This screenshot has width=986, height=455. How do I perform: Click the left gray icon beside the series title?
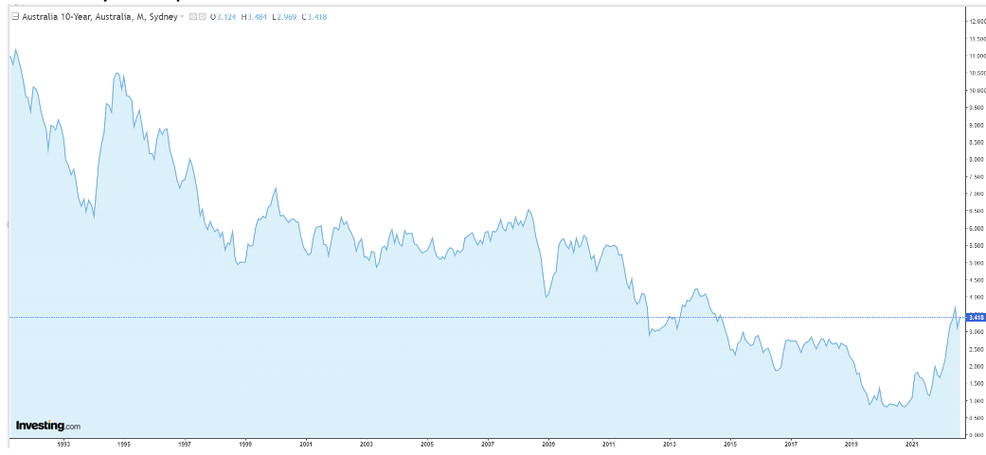[x=193, y=16]
